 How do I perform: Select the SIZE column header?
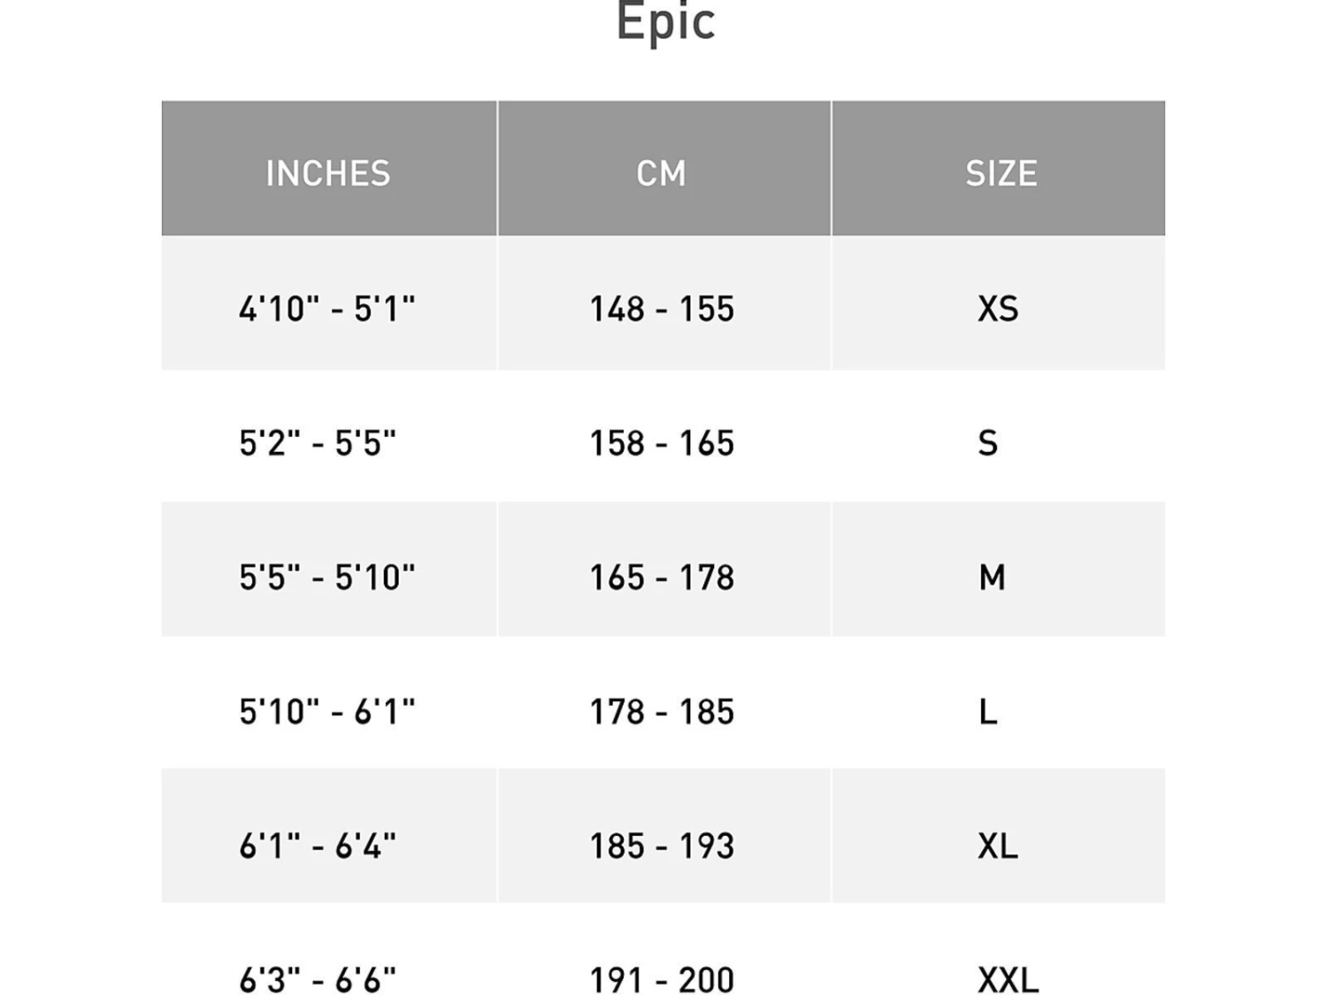click(1001, 172)
